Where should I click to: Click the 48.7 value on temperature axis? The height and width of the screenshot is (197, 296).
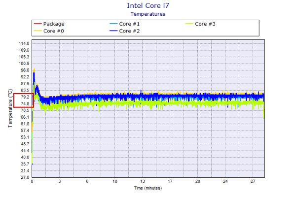coord(25,144)
